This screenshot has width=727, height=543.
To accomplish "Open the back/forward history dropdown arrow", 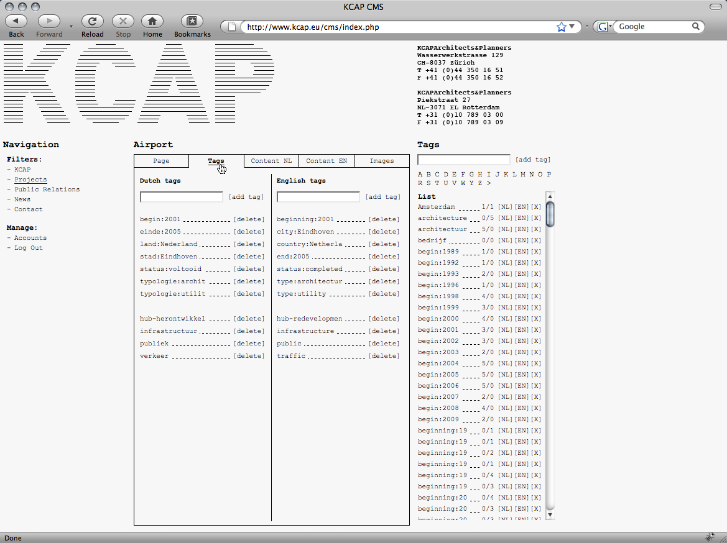I will pyautogui.click(x=71, y=27).
